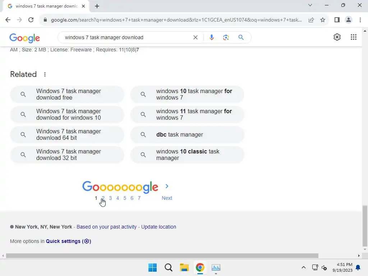The width and height of the screenshot is (368, 276).
Task: Click the Next results link
Action: (x=167, y=198)
